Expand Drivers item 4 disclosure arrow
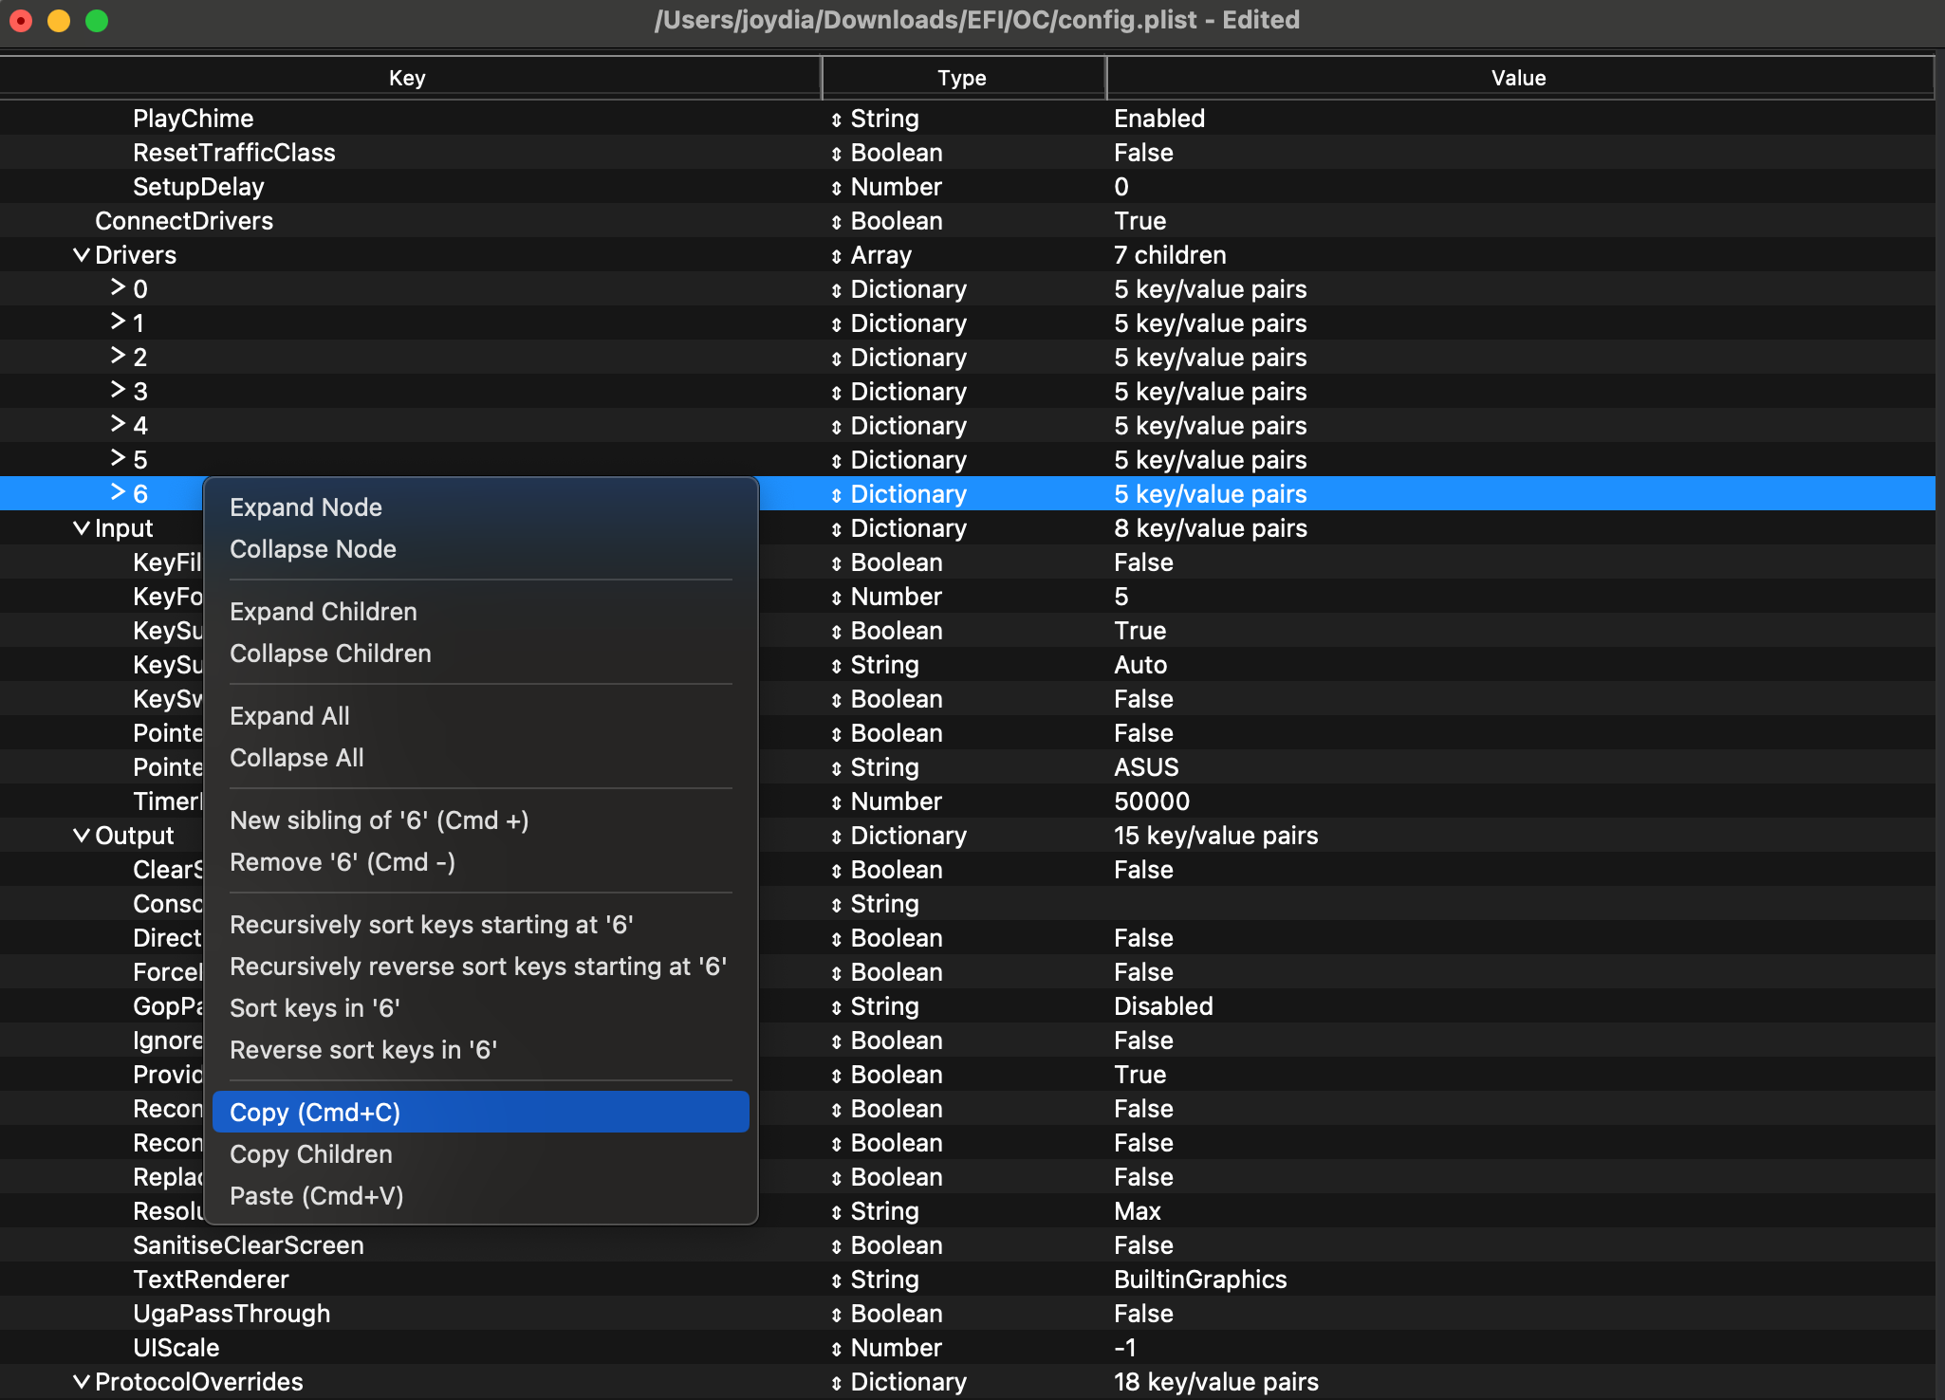The width and height of the screenshot is (1945, 1400). [x=118, y=424]
